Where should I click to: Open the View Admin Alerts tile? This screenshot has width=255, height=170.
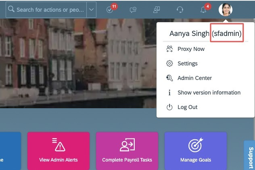click(59, 151)
